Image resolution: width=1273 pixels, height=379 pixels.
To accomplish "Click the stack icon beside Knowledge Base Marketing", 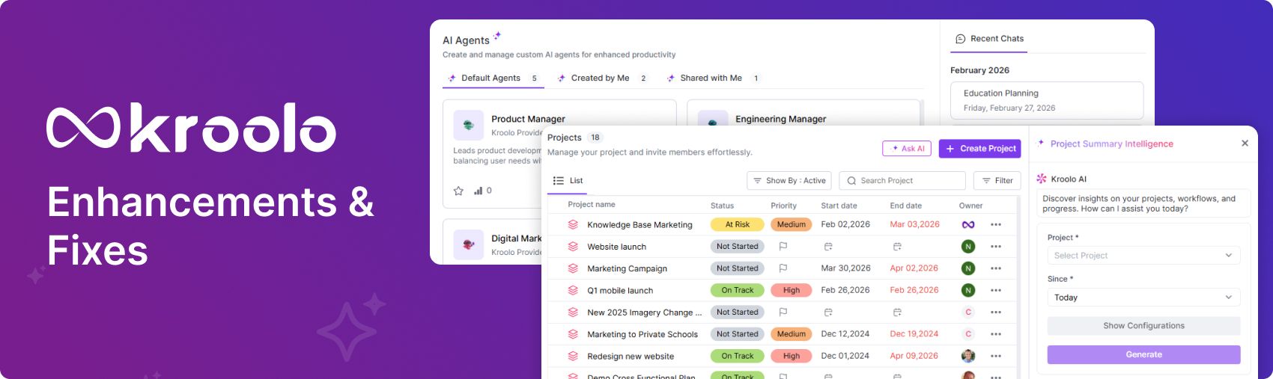I will point(573,224).
